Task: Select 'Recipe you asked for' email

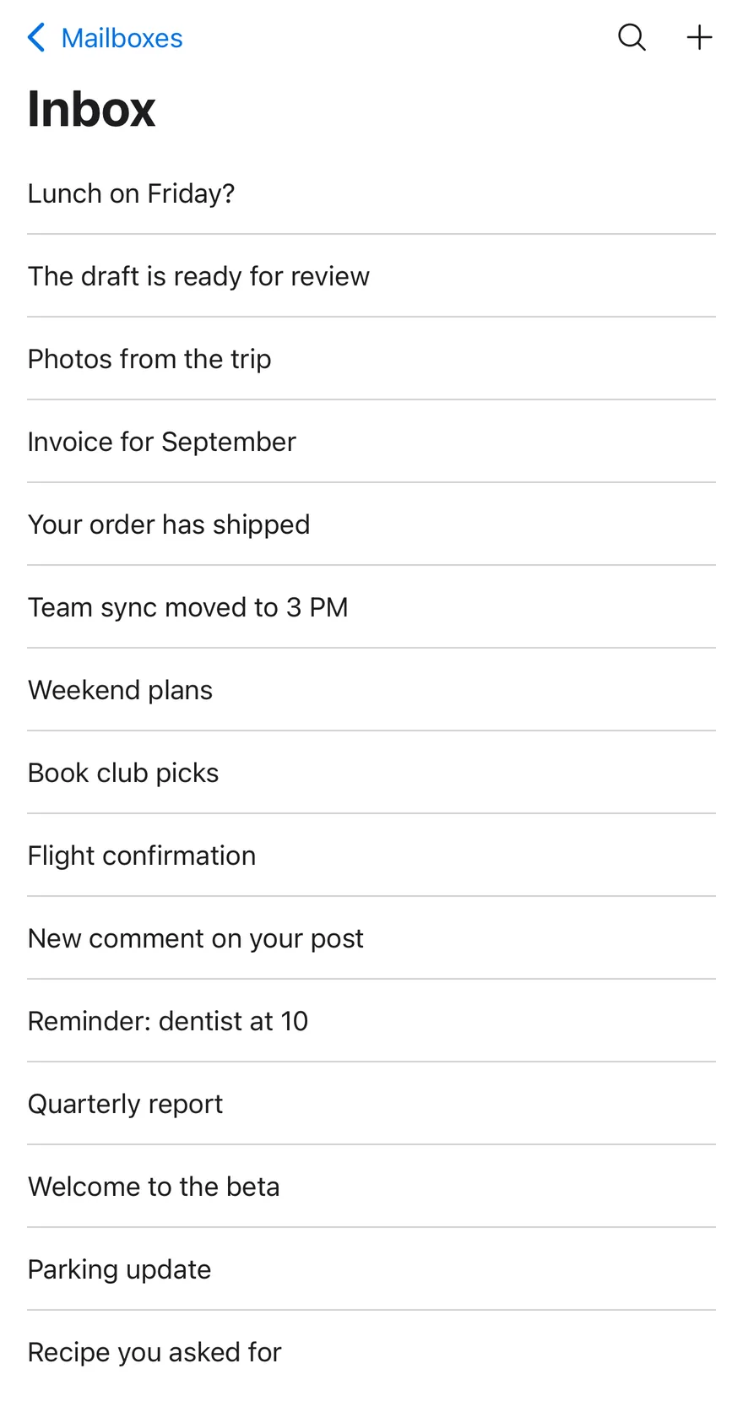Action: (x=371, y=1352)
